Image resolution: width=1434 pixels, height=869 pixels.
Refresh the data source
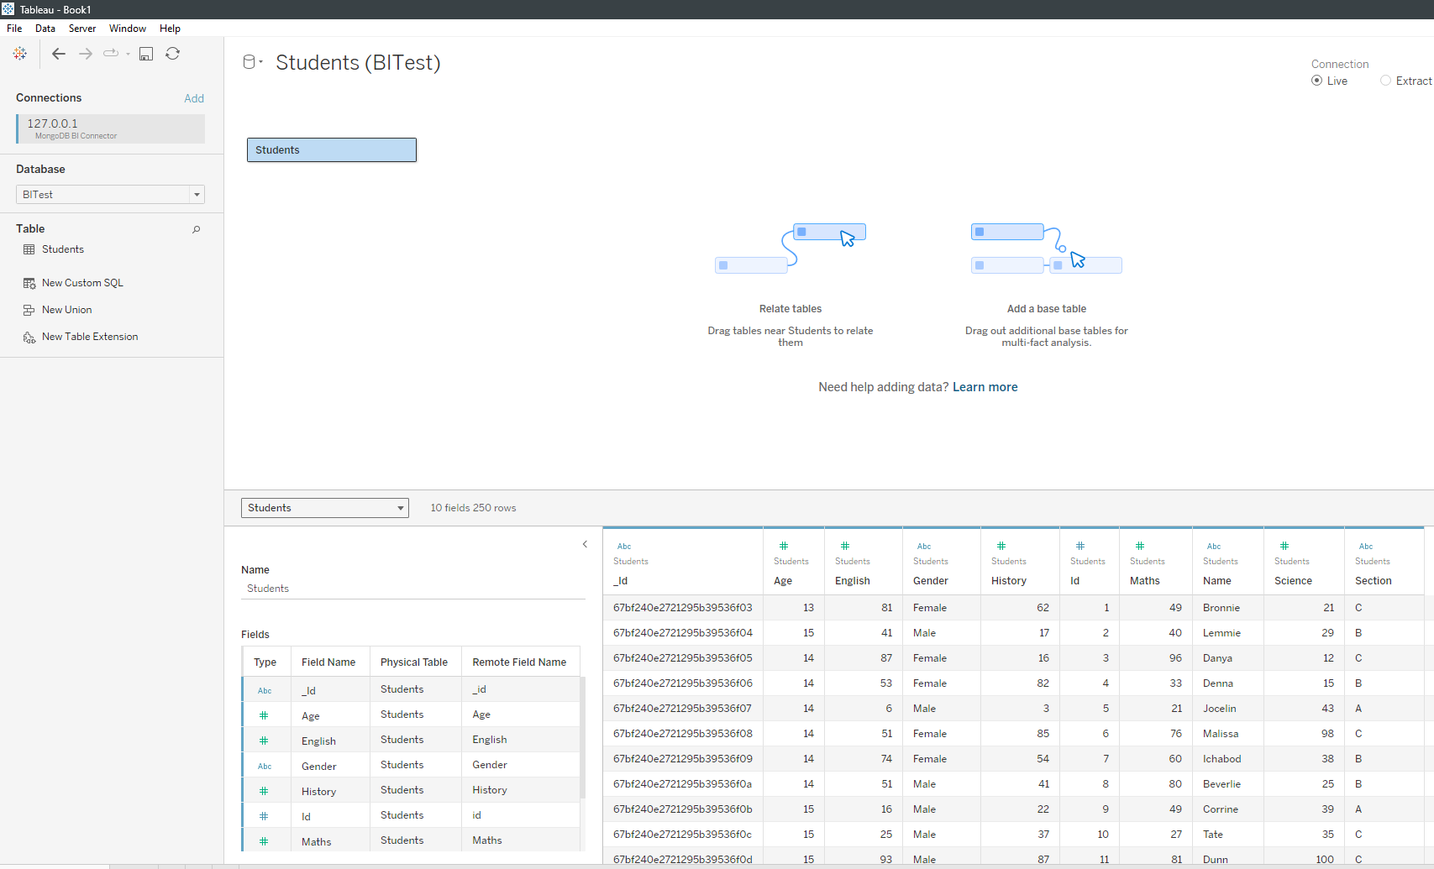click(172, 54)
